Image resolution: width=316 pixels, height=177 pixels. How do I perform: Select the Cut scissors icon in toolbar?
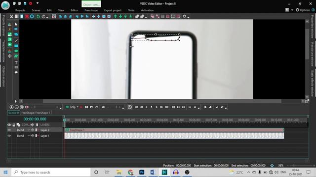click(x=11, y=16)
